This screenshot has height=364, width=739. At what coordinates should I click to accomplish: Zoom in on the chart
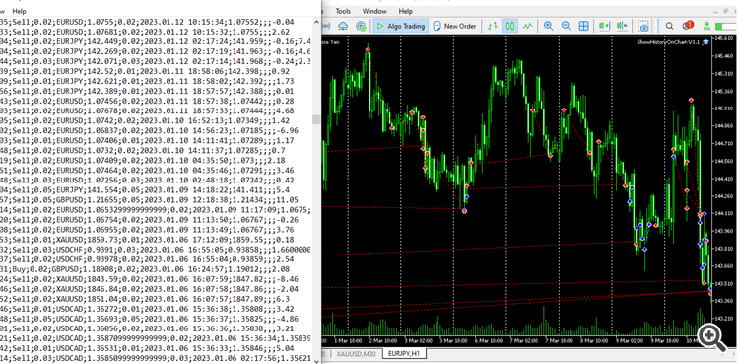(549, 26)
